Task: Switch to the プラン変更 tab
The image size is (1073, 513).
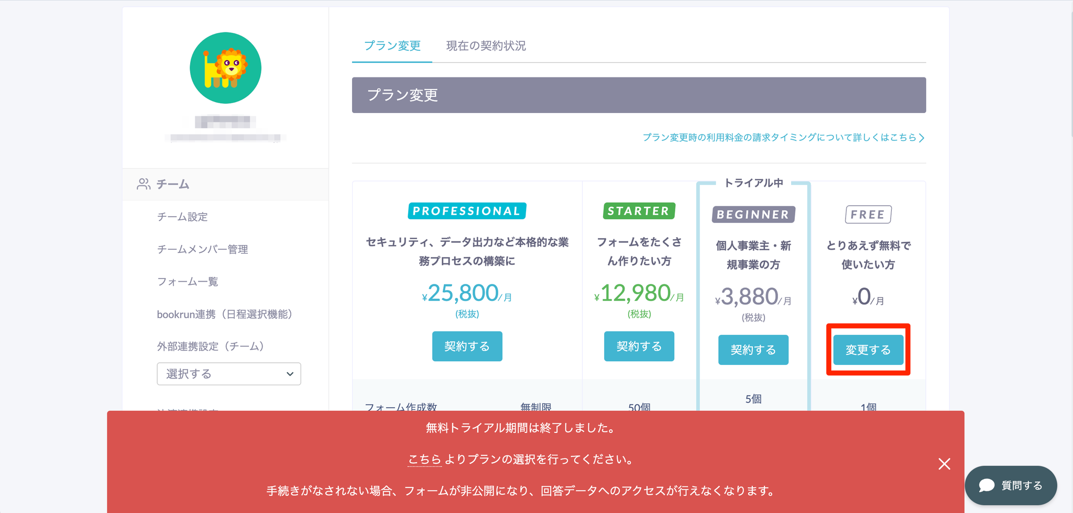Action: coord(392,46)
